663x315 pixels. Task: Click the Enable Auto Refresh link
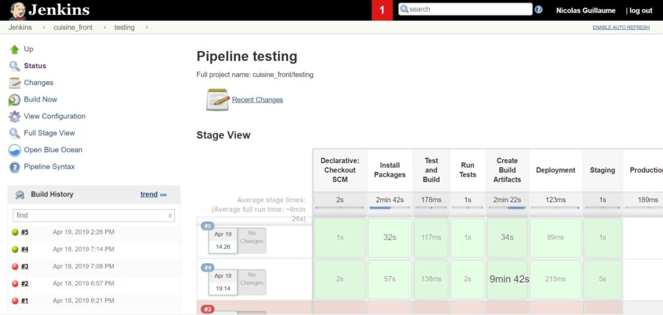621,27
